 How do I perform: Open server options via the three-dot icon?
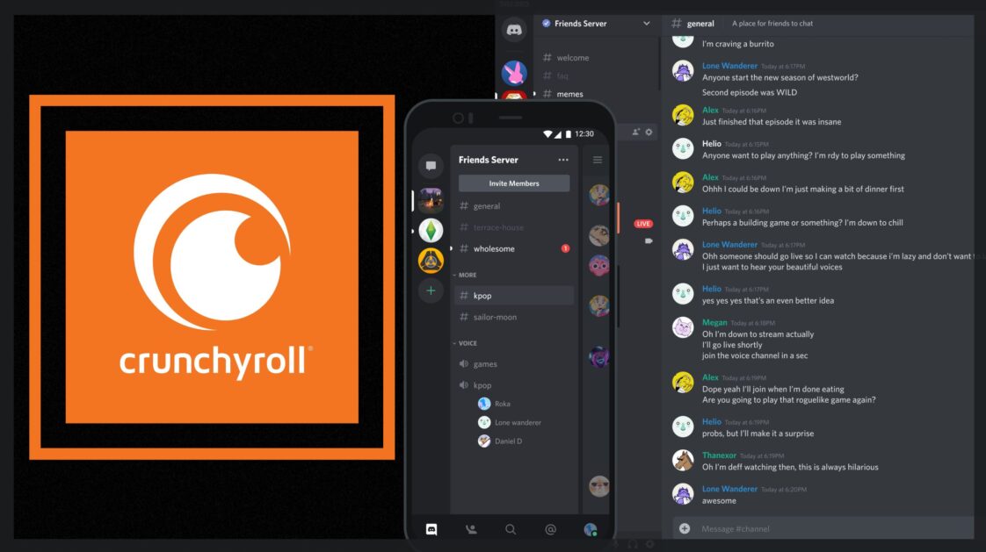point(564,159)
